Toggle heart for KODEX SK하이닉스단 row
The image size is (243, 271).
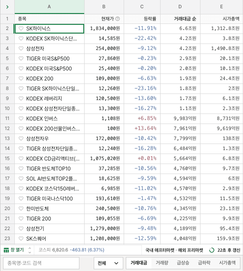(21, 39)
